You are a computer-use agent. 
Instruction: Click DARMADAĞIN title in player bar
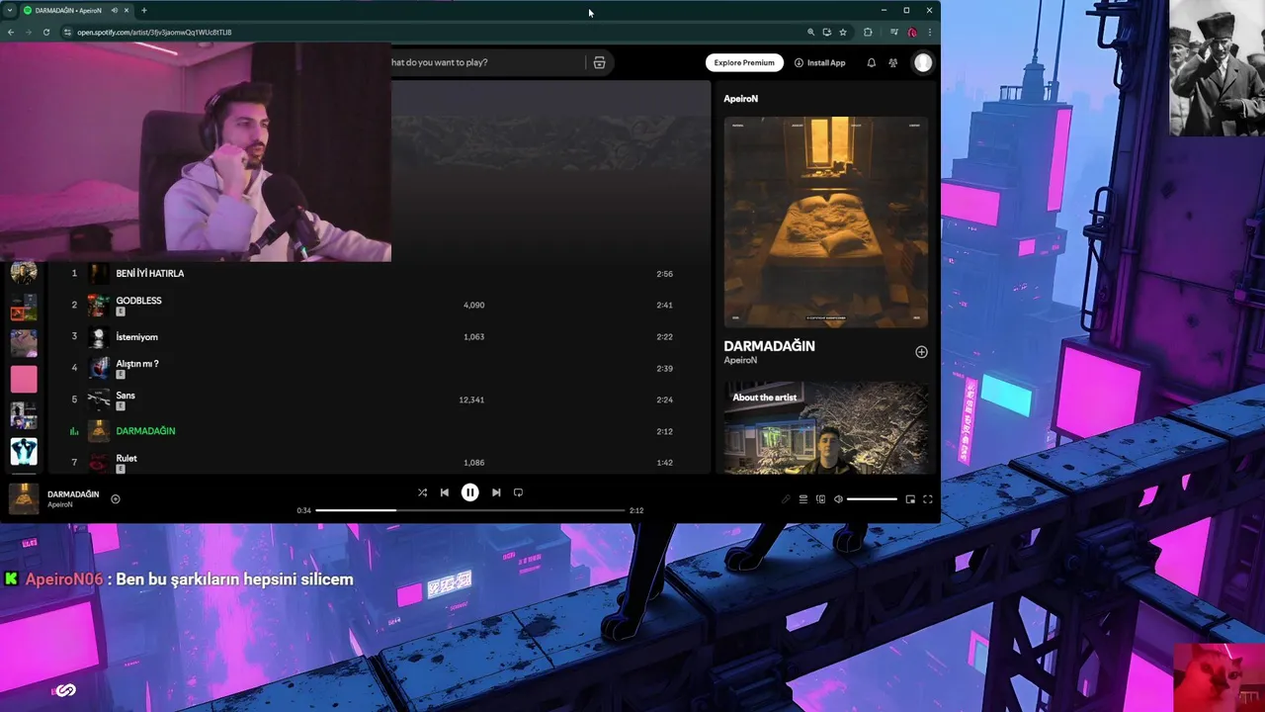(73, 494)
